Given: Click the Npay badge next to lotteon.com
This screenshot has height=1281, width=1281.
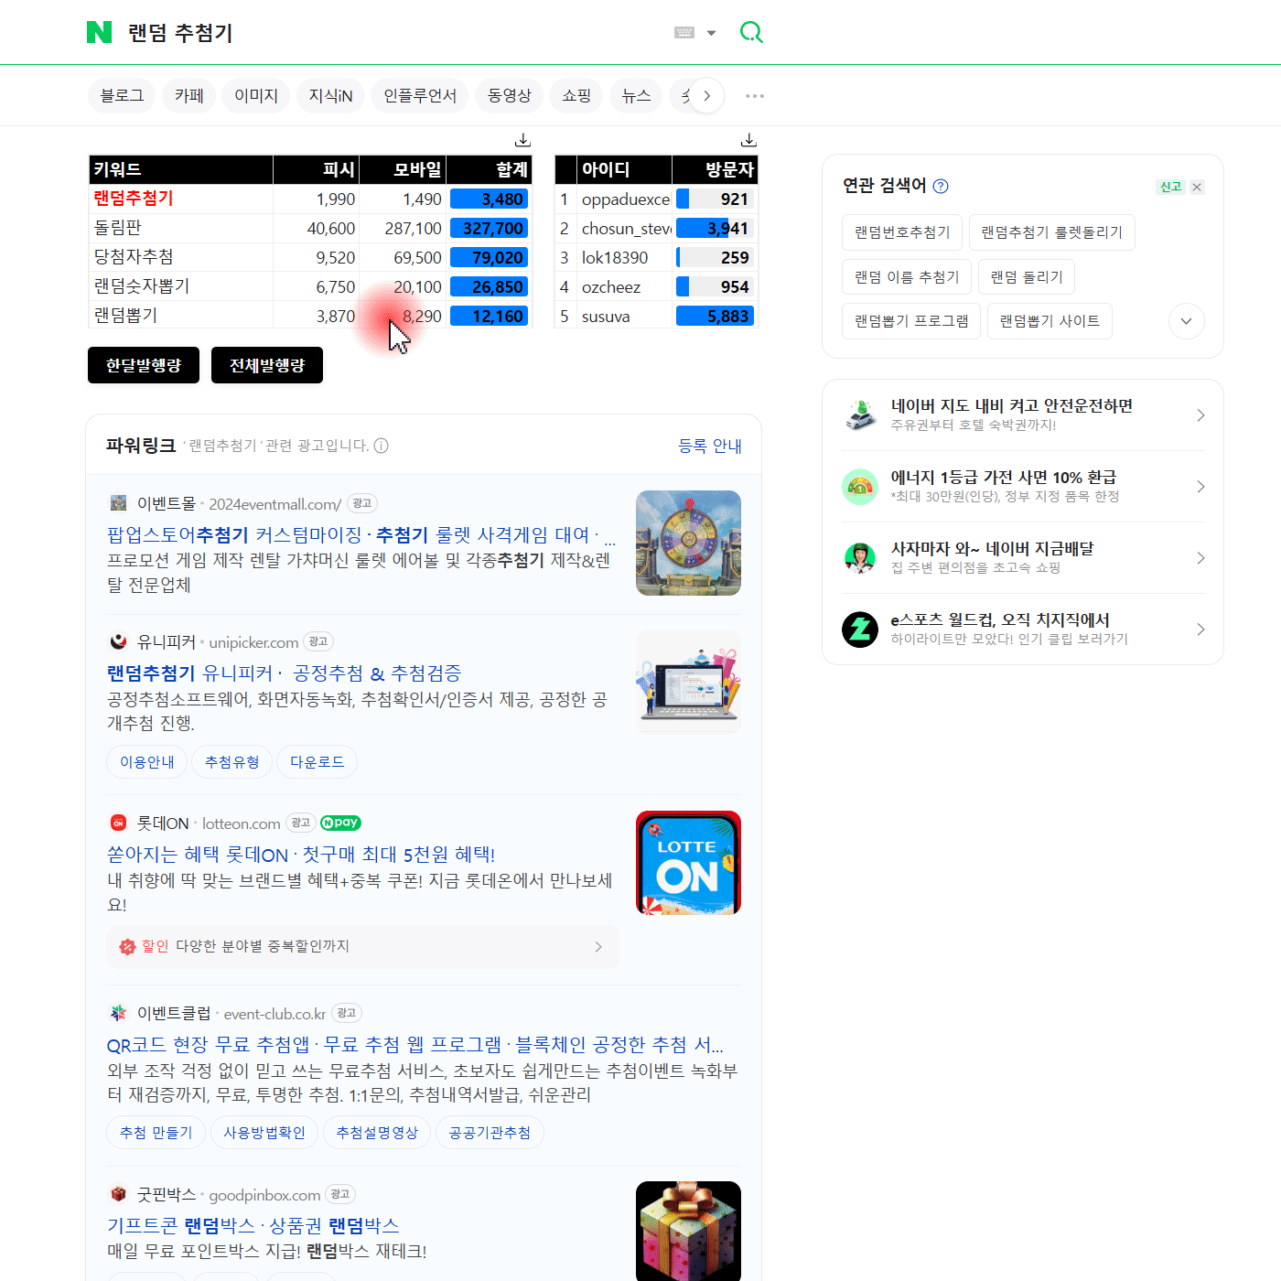Looking at the screenshot, I should point(340,823).
